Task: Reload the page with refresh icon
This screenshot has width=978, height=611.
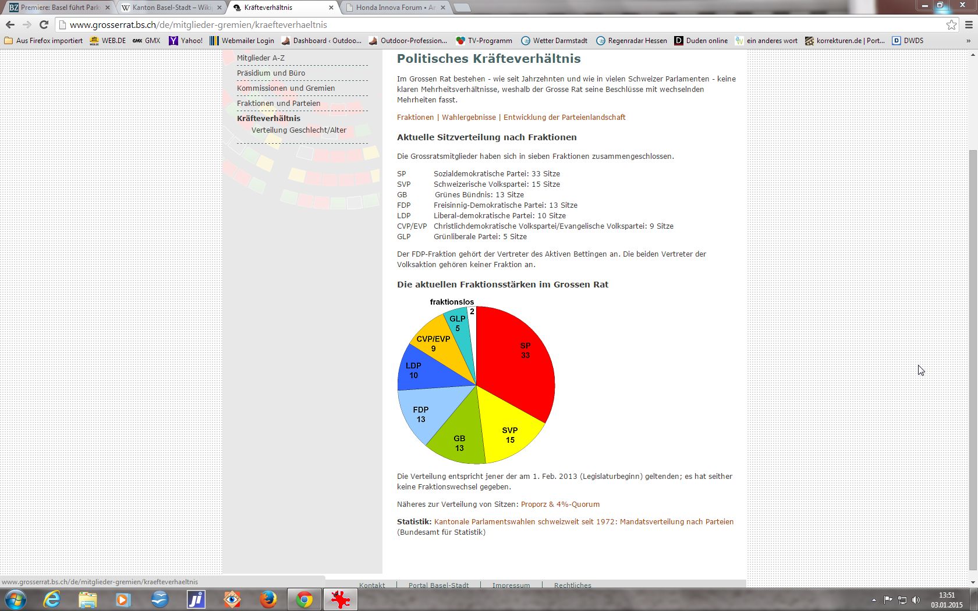Action: [x=44, y=24]
